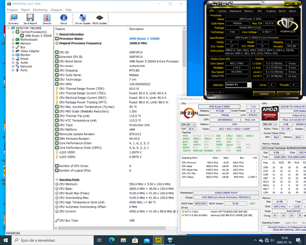
Task: Select the Video Adapter icon in the tree
Action: (17, 51)
